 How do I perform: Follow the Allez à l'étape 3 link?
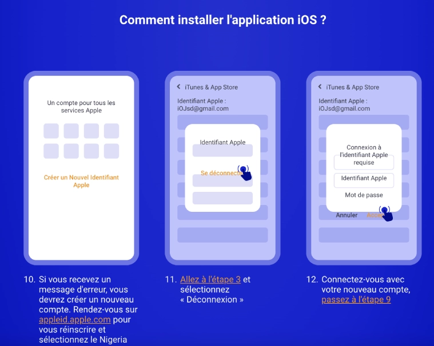210,280
